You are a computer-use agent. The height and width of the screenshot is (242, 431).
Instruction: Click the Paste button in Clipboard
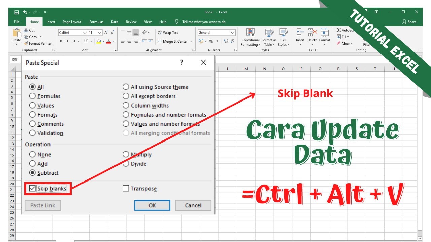pyautogui.click(x=17, y=37)
